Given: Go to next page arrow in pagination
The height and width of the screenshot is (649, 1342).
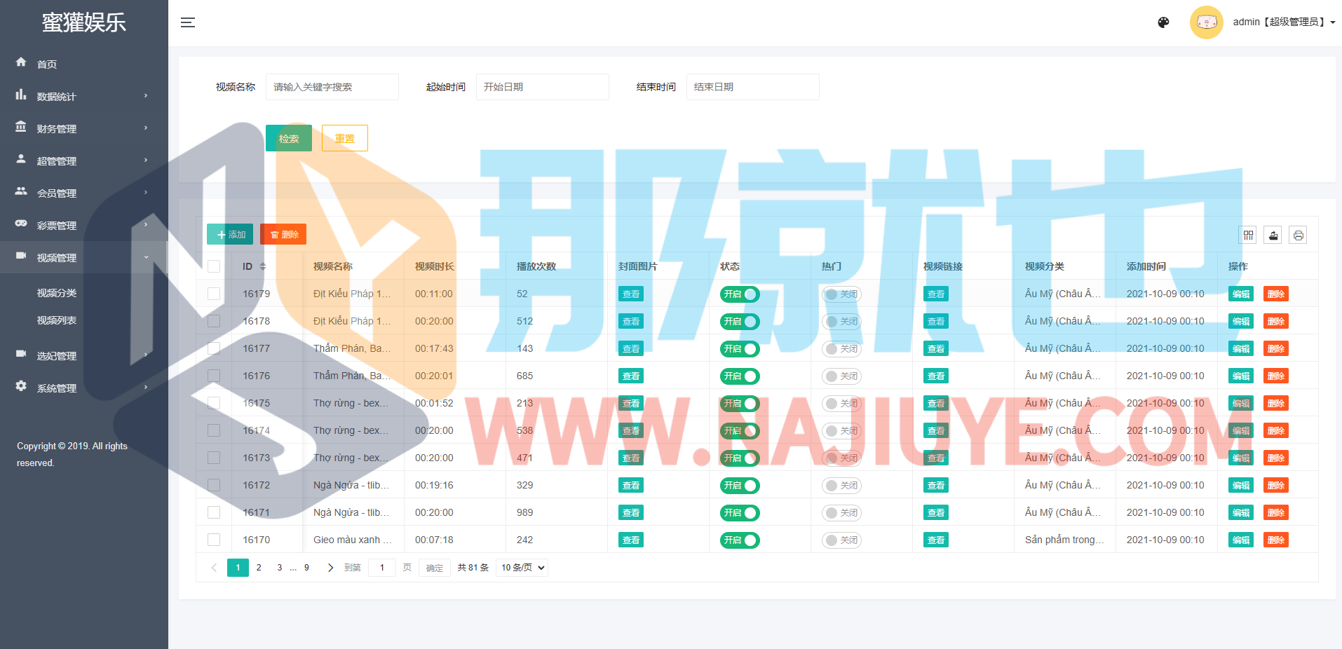Looking at the screenshot, I should pos(330,568).
